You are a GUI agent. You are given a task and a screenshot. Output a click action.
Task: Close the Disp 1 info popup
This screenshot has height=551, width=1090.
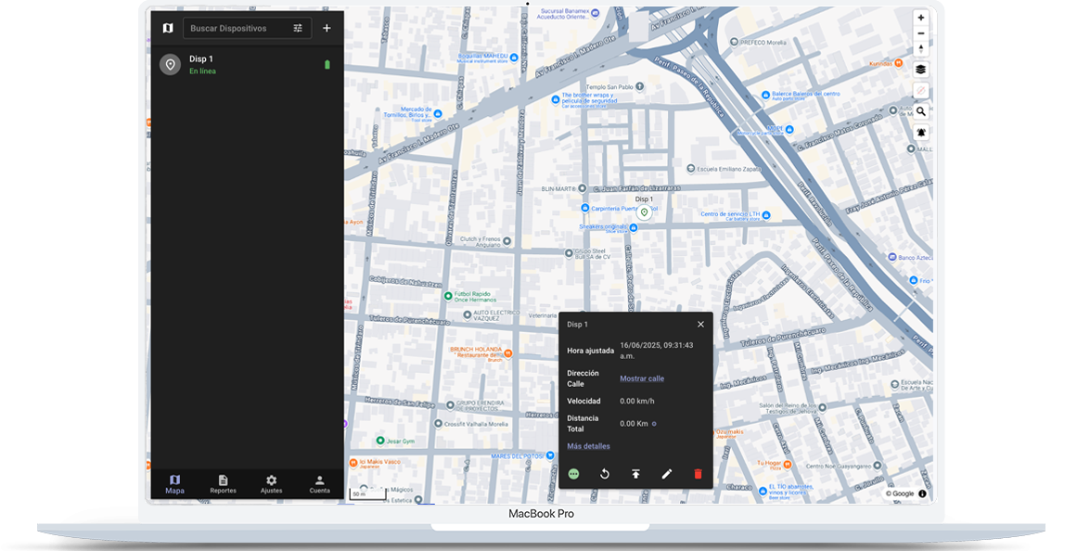(700, 325)
